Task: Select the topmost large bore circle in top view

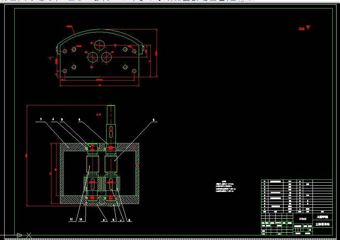Action: pos(100,45)
